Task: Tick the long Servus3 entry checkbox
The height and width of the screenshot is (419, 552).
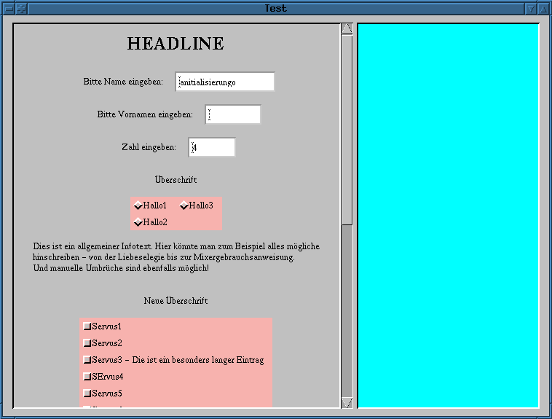Action: coord(87,360)
